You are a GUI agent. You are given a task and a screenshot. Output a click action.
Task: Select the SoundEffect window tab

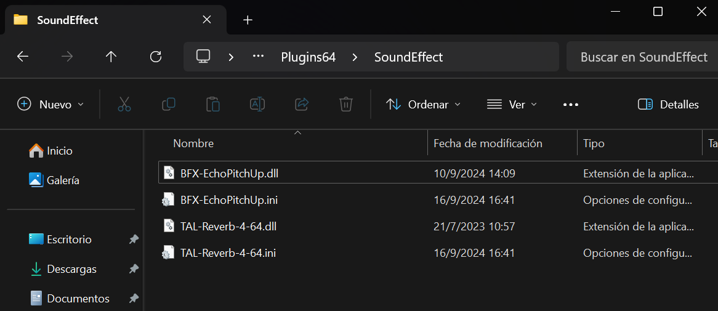coord(115,20)
